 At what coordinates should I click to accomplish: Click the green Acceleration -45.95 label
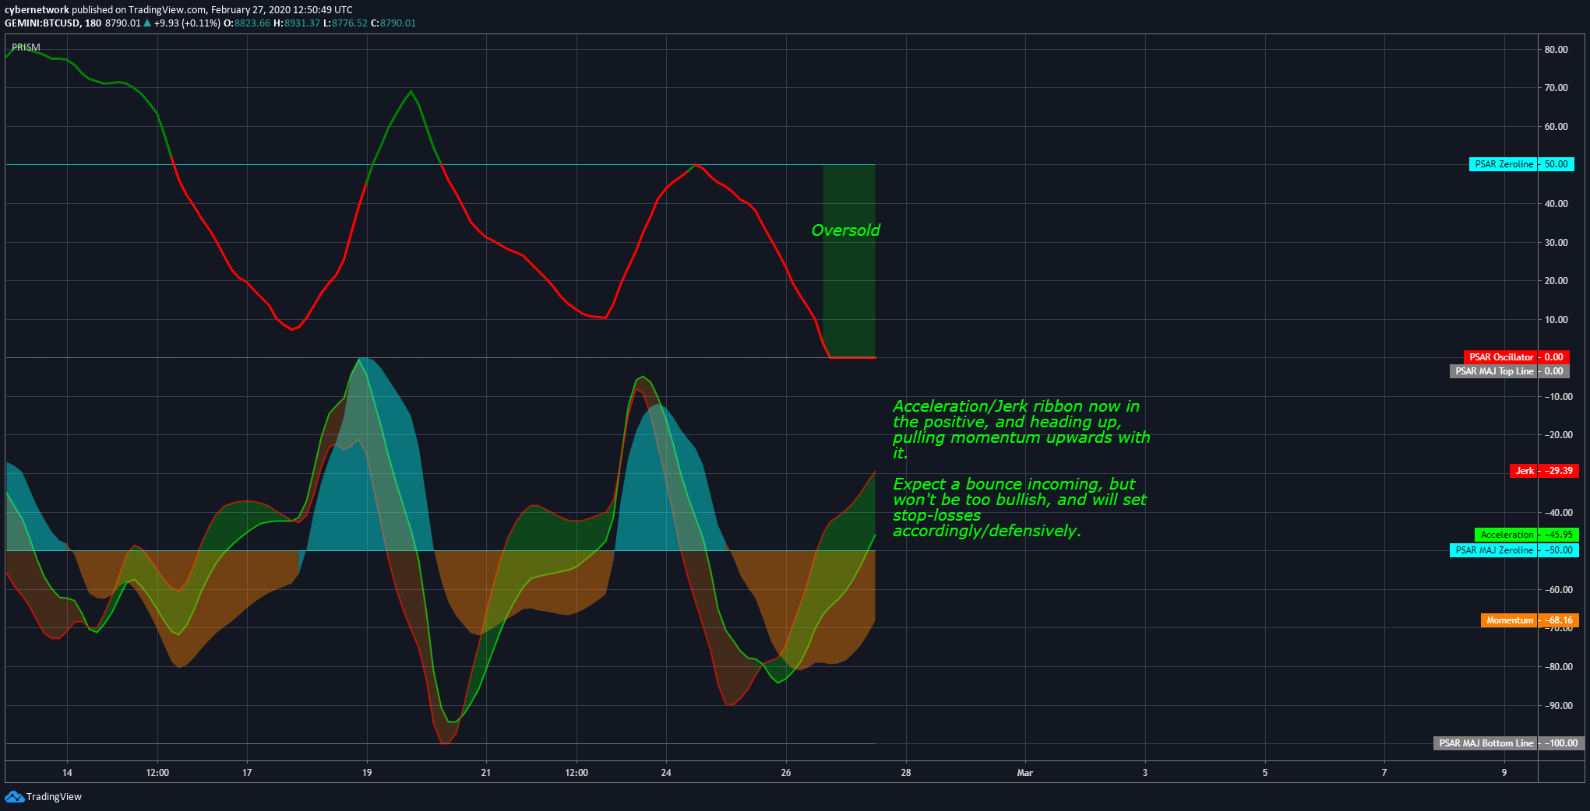1527,535
